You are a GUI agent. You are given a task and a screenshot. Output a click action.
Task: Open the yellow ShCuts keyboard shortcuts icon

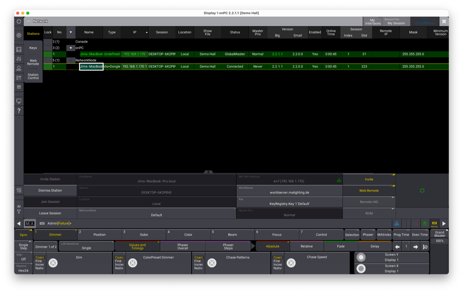434,223
